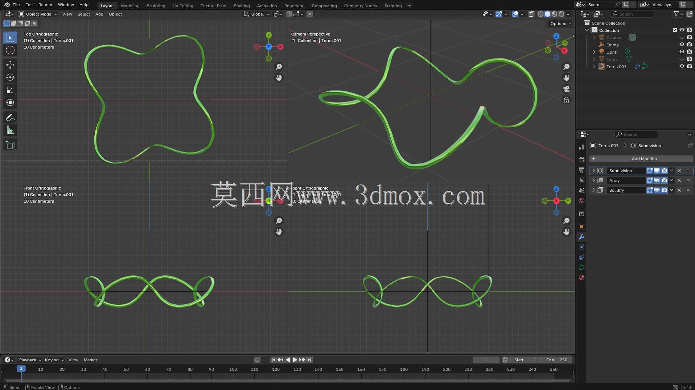This screenshot has width=695, height=390.
Task: Open the Tool properties tab
Action: coord(581,147)
